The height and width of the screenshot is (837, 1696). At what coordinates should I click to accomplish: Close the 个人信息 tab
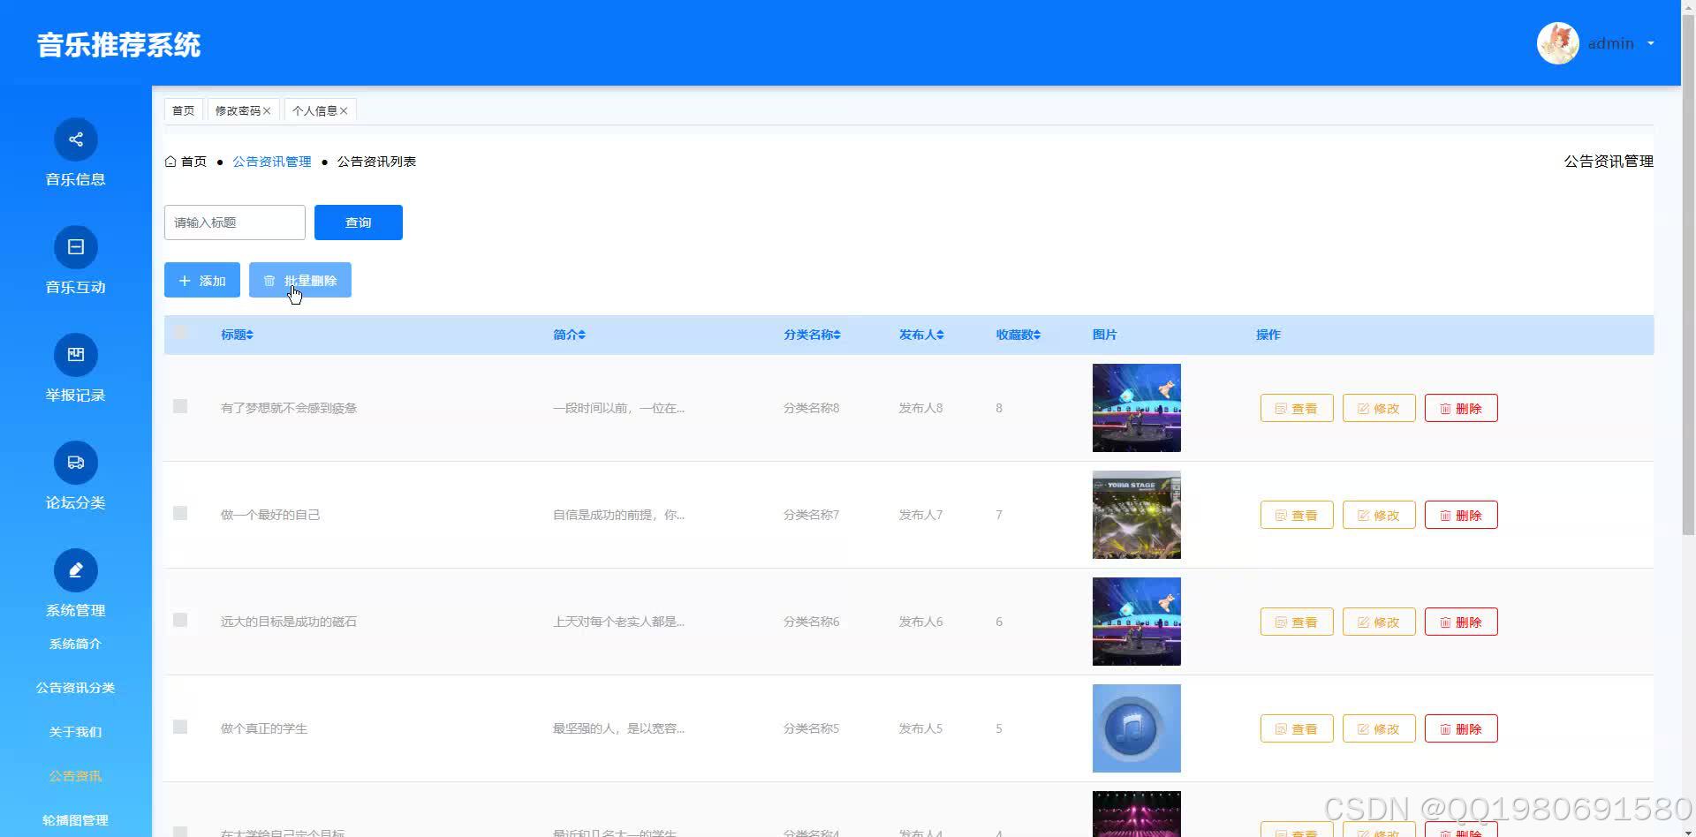pos(344,111)
